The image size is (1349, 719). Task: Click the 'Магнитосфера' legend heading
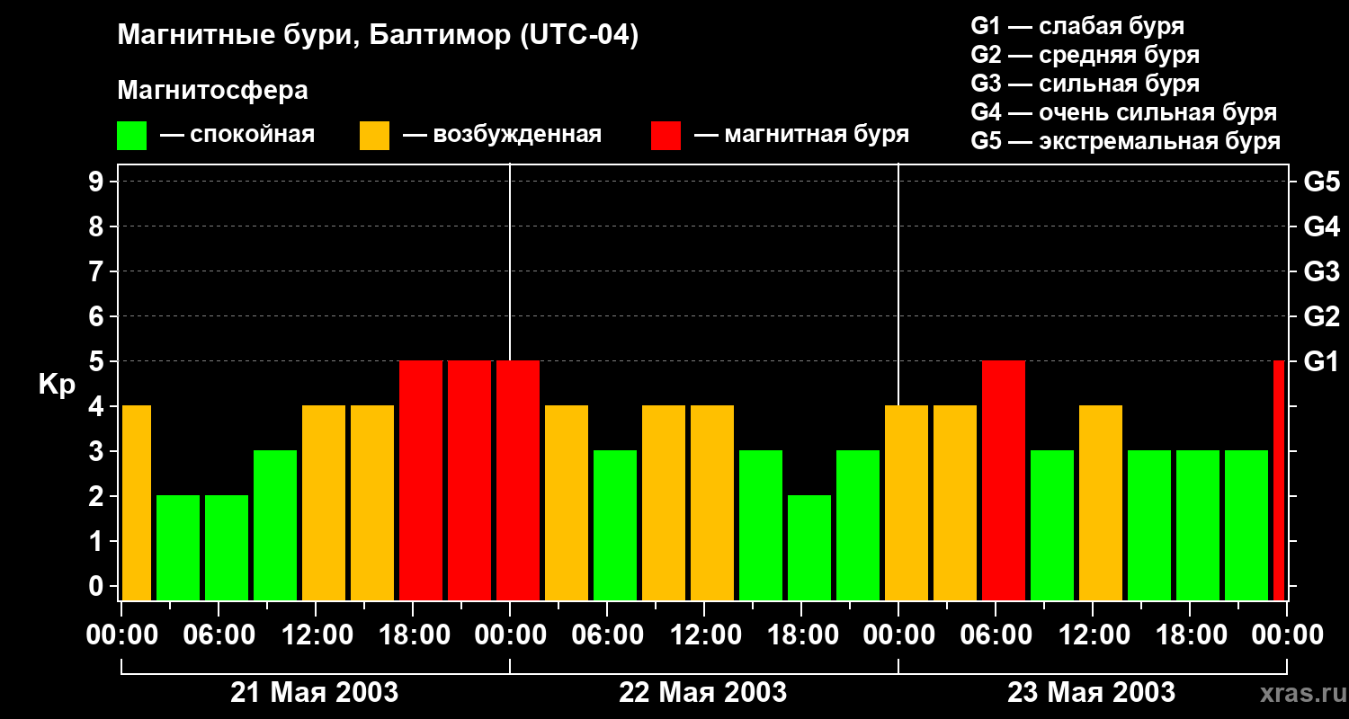pos(212,91)
